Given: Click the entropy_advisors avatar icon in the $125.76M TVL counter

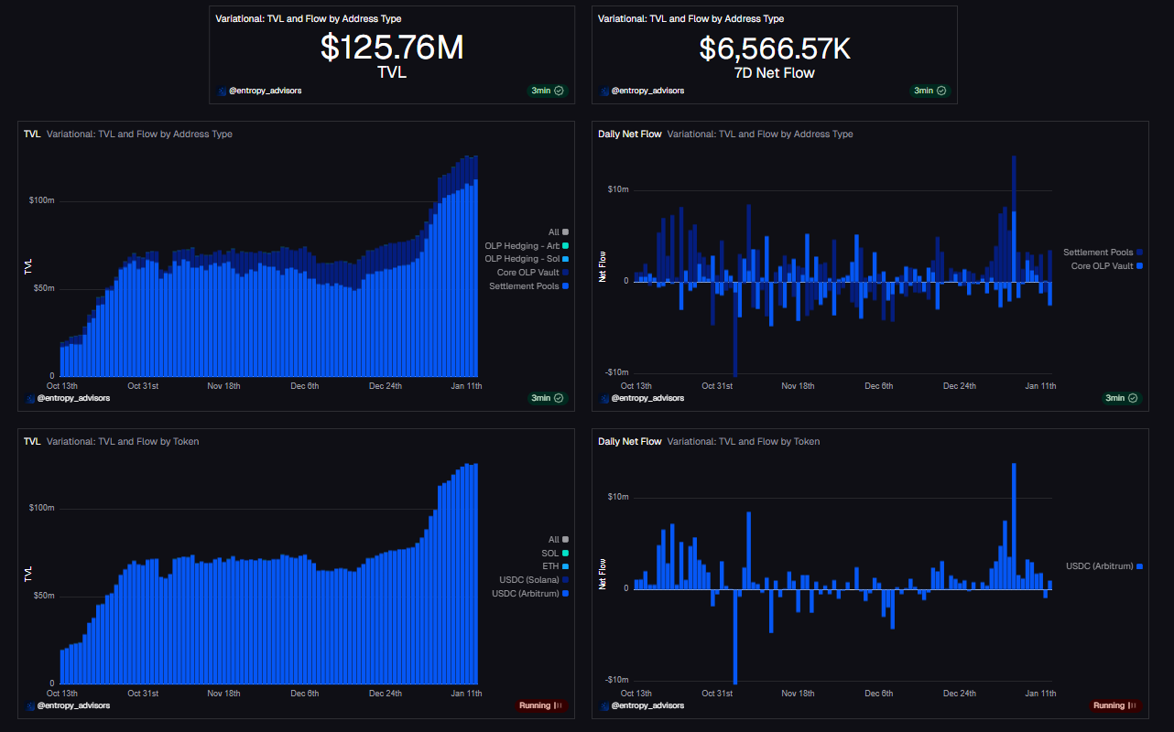Looking at the screenshot, I should pyautogui.click(x=223, y=91).
